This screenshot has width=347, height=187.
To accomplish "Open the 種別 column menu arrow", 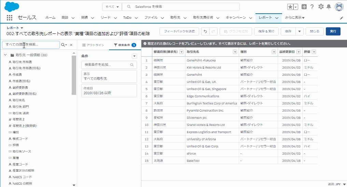I will [274, 52].
